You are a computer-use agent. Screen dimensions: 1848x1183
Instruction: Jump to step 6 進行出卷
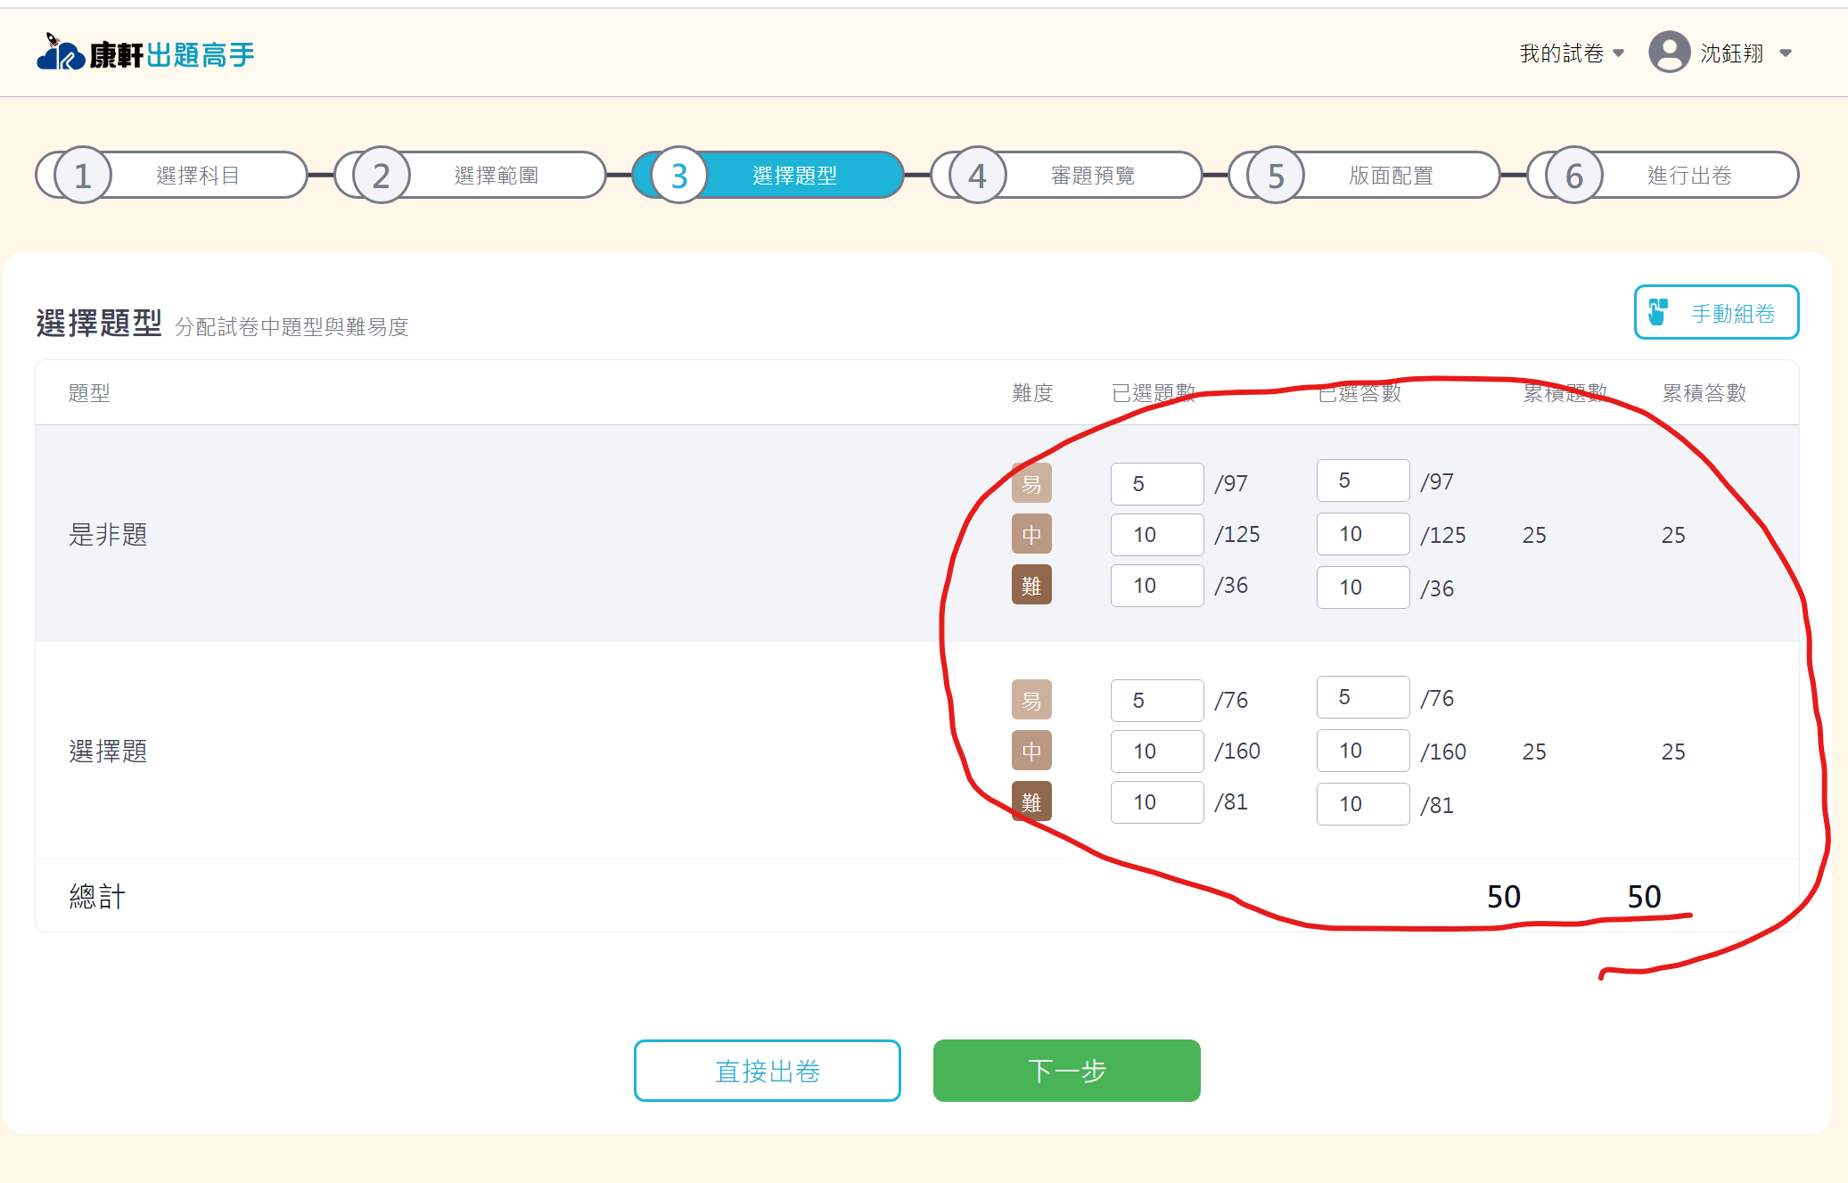coord(1663,175)
